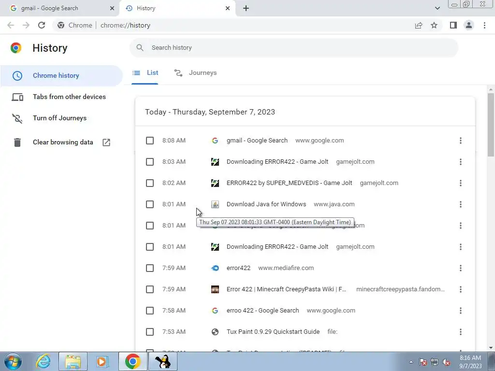Click the Chrome icon in the taskbar
This screenshot has width=495, height=371.
(132, 361)
